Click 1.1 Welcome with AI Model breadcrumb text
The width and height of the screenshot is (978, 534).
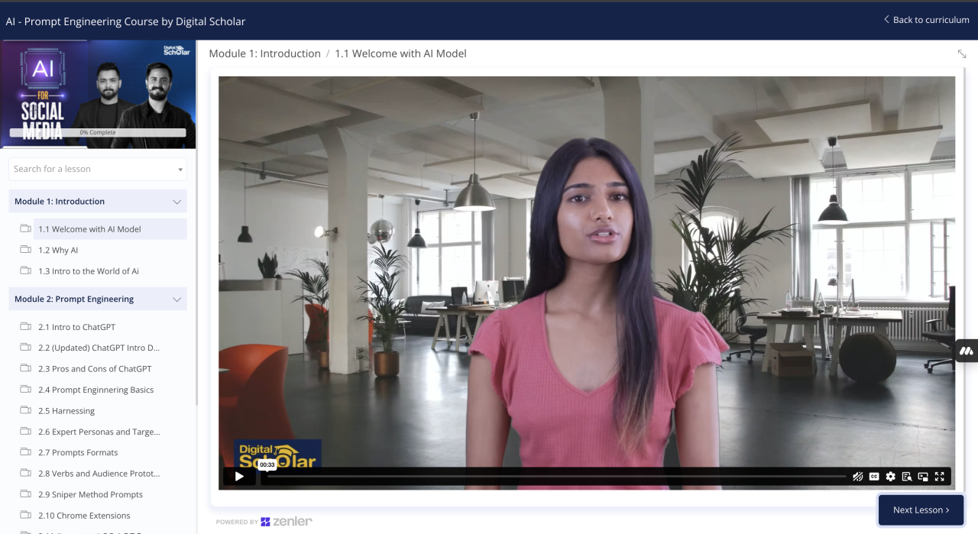pyautogui.click(x=400, y=53)
